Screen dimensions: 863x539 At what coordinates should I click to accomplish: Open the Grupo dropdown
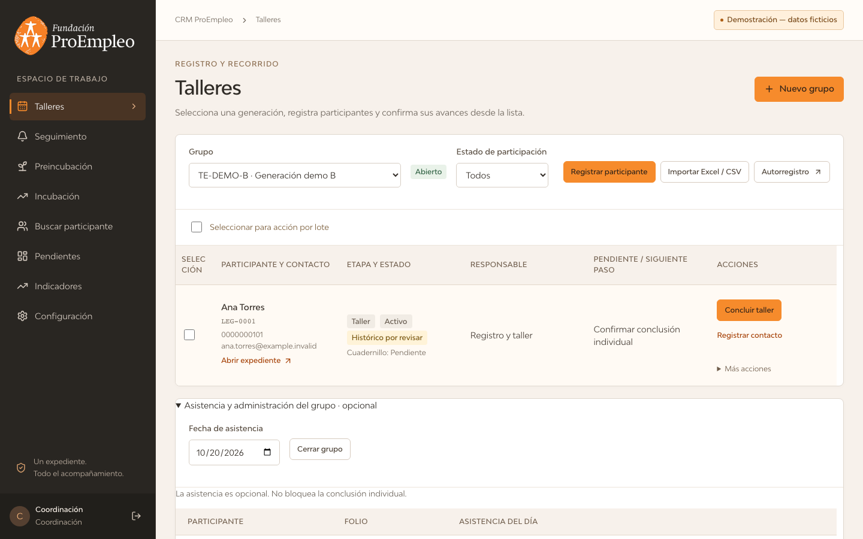295,175
